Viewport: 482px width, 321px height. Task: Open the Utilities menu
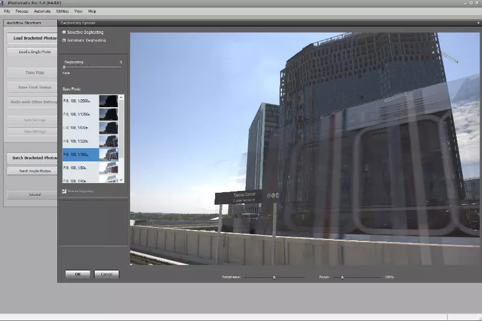pos(63,11)
